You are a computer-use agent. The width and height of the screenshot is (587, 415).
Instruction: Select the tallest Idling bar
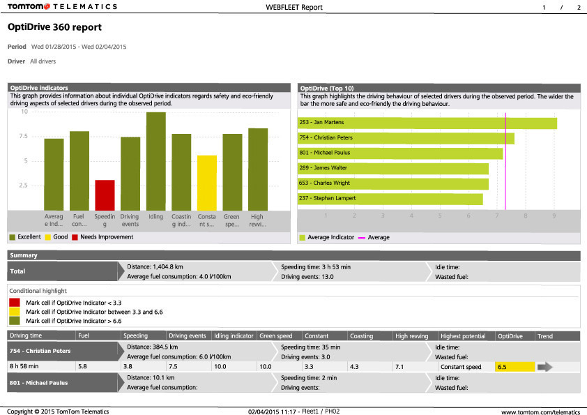(155, 160)
